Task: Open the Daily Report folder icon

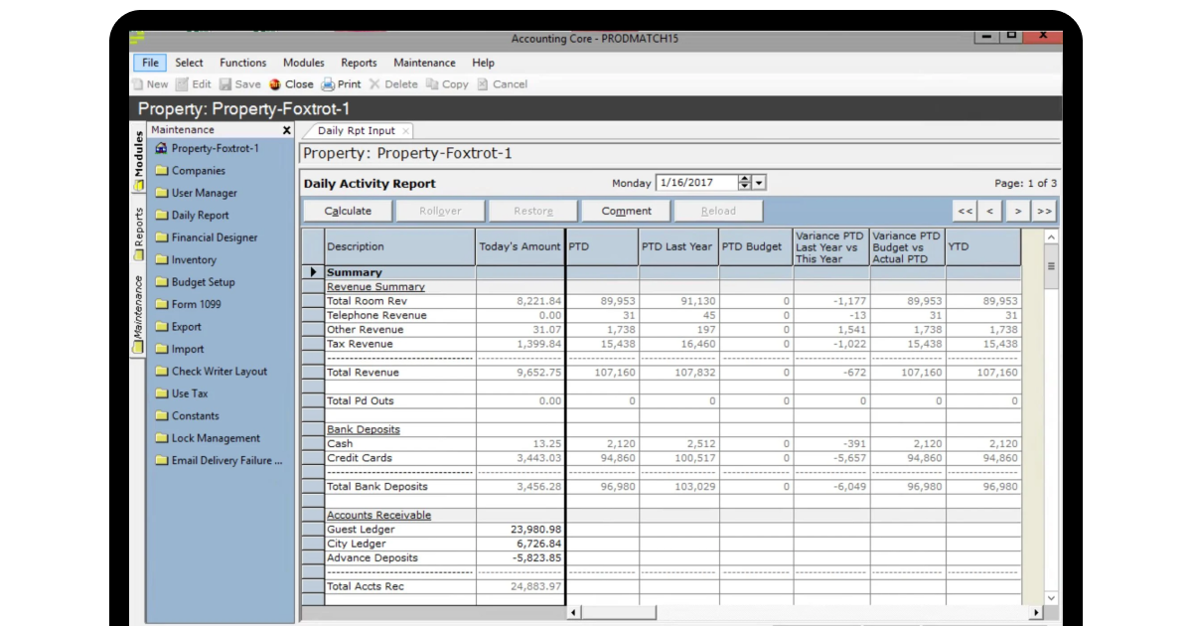Action: [x=160, y=215]
